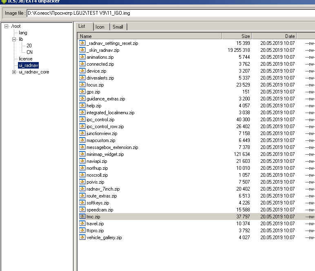
Task: Click the date cell of poivis.zip
Action: [x=277, y=182]
